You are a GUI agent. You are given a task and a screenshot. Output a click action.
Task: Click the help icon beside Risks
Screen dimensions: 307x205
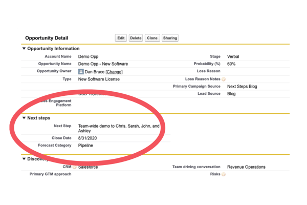223,174
